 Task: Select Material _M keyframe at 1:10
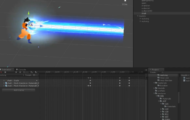pos(120,83)
